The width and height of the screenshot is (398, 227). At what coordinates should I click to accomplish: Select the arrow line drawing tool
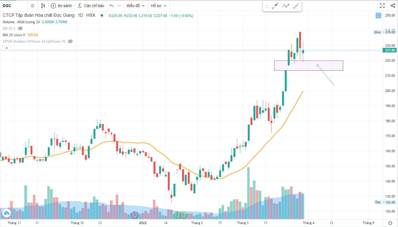[x=275, y=6]
